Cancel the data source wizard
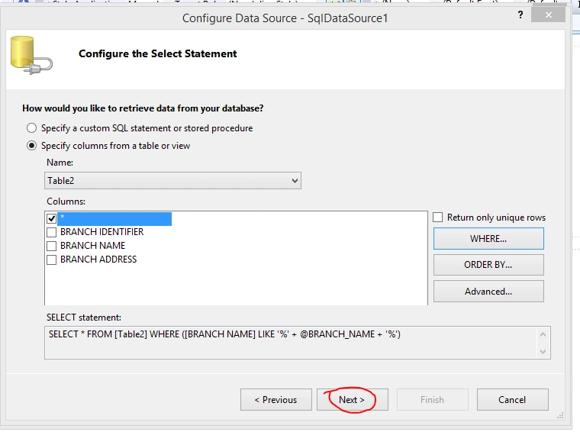580x432 pixels. (x=512, y=399)
